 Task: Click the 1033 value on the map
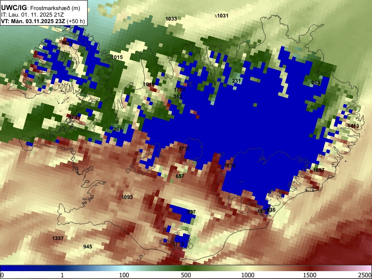[171, 19]
